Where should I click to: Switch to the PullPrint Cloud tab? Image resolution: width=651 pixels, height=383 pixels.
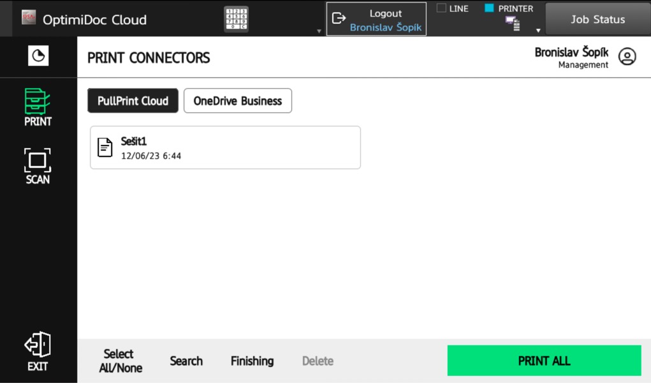[x=133, y=101]
